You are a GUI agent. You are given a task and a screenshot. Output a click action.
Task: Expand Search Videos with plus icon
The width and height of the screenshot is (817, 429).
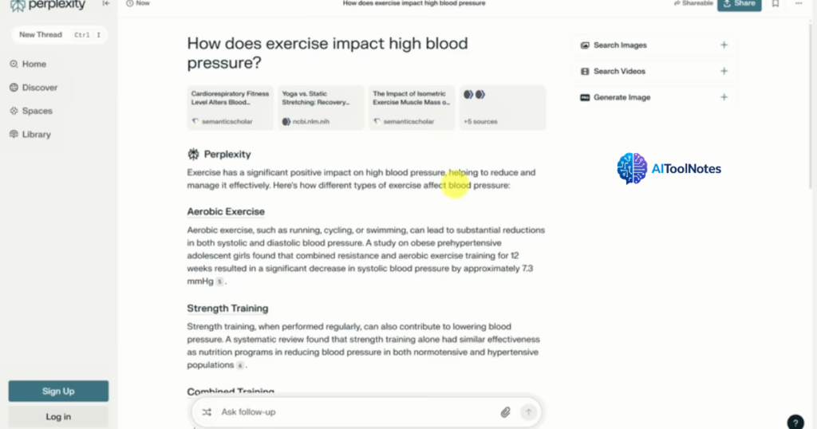coord(724,71)
